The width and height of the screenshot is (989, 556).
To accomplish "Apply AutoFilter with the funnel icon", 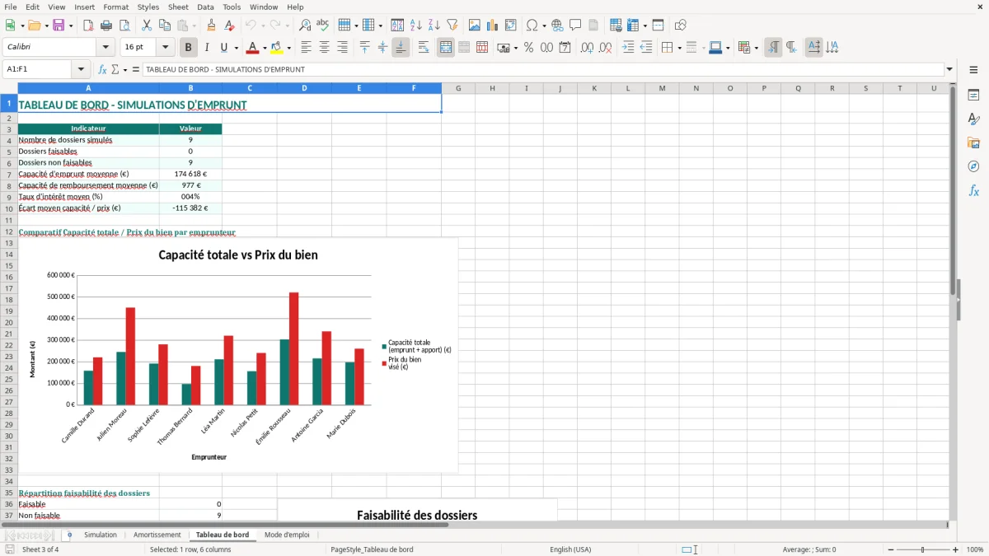I will [x=452, y=26].
